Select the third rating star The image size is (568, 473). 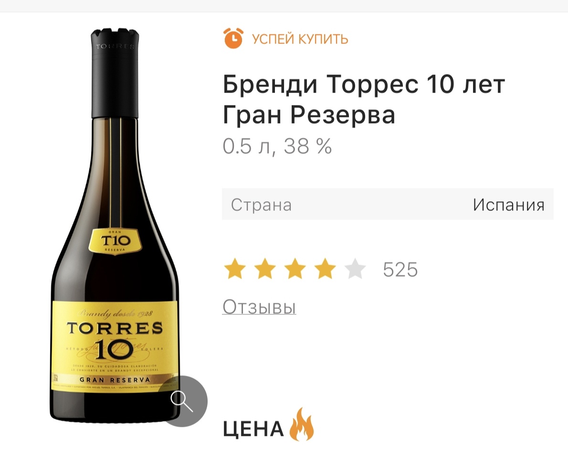tap(295, 269)
